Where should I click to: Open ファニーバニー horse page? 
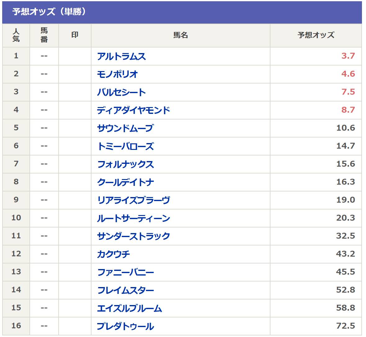(126, 272)
